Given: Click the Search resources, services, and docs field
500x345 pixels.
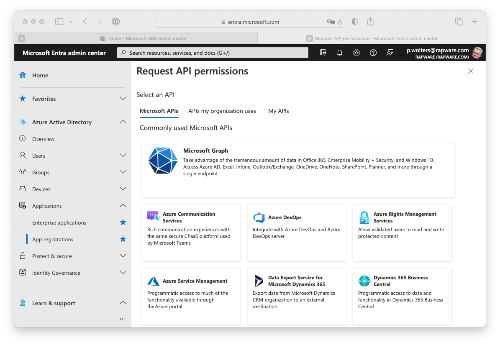Looking at the screenshot, I should pyautogui.click(x=213, y=53).
